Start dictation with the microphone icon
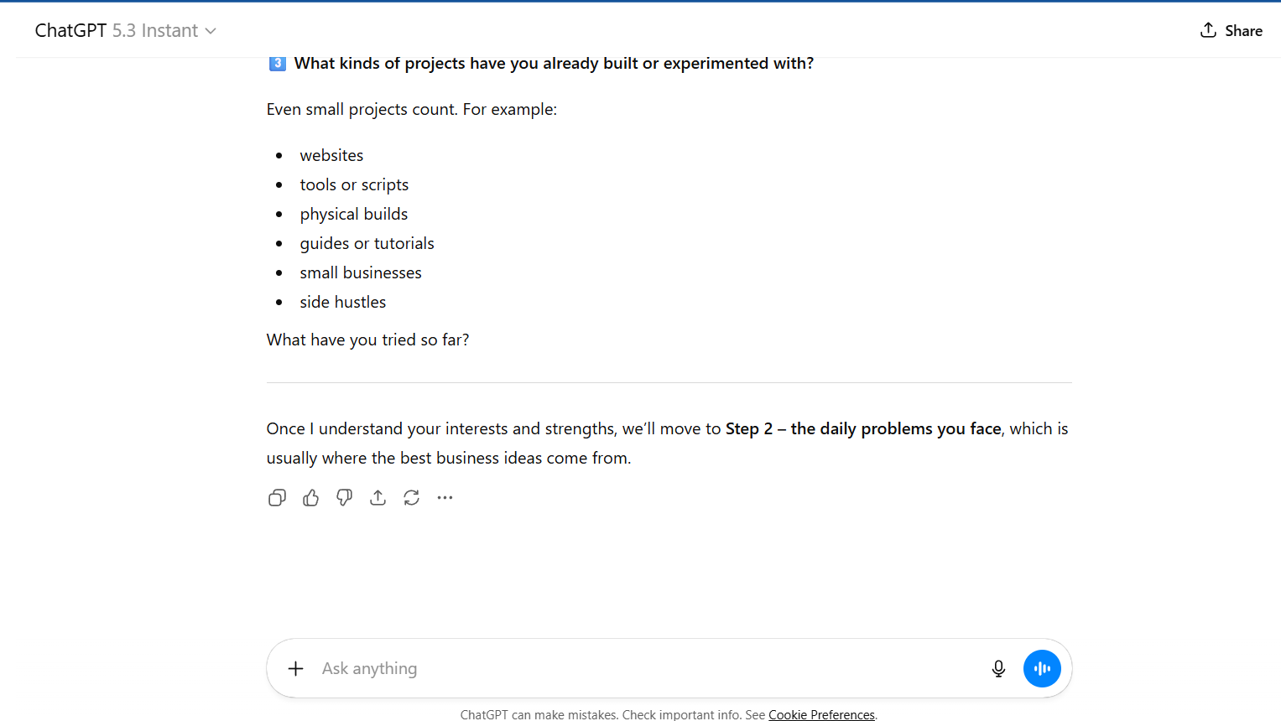Image resolution: width=1281 pixels, height=721 pixels. point(998,669)
